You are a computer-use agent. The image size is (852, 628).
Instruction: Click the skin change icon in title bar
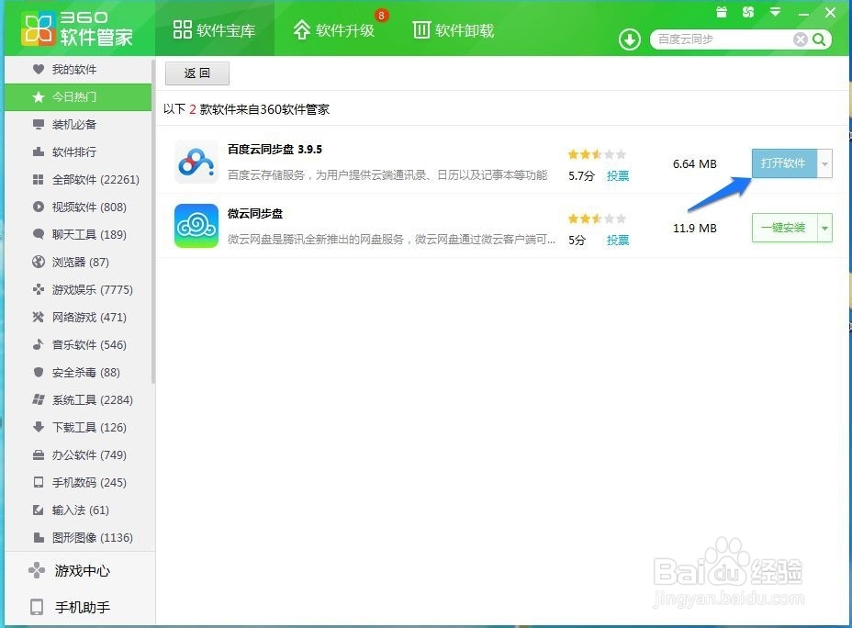748,12
